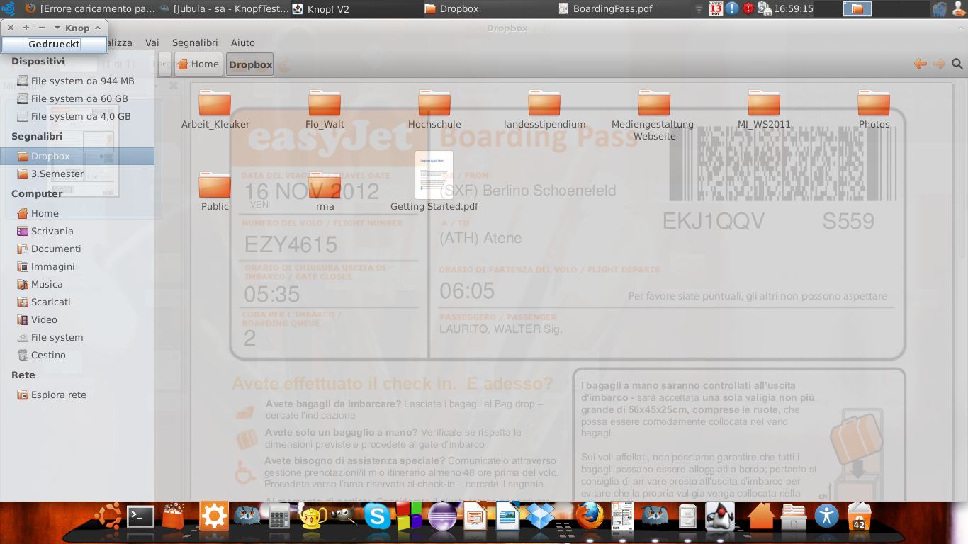Open the Aiuto menu

(x=243, y=42)
